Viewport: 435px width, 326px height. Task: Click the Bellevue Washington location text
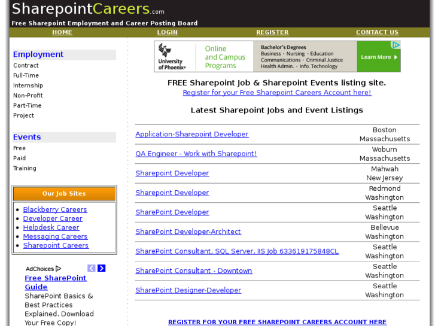tap(385, 231)
